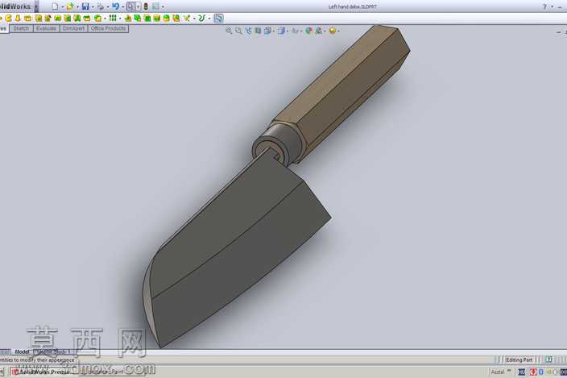Open the dropdown arrow next to New document
This screenshot has width=567, height=378.
[62, 6]
